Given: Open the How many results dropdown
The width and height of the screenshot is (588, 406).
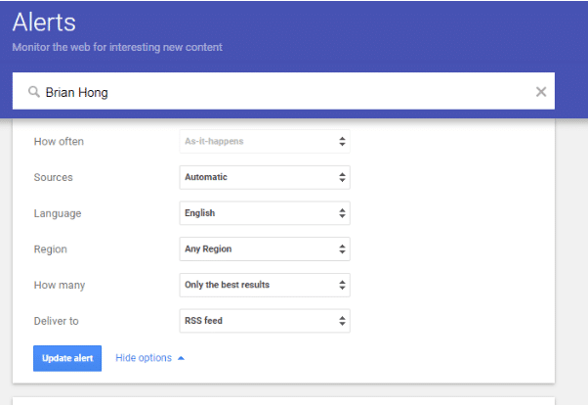Looking at the screenshot, I should (x=265, y=285).
